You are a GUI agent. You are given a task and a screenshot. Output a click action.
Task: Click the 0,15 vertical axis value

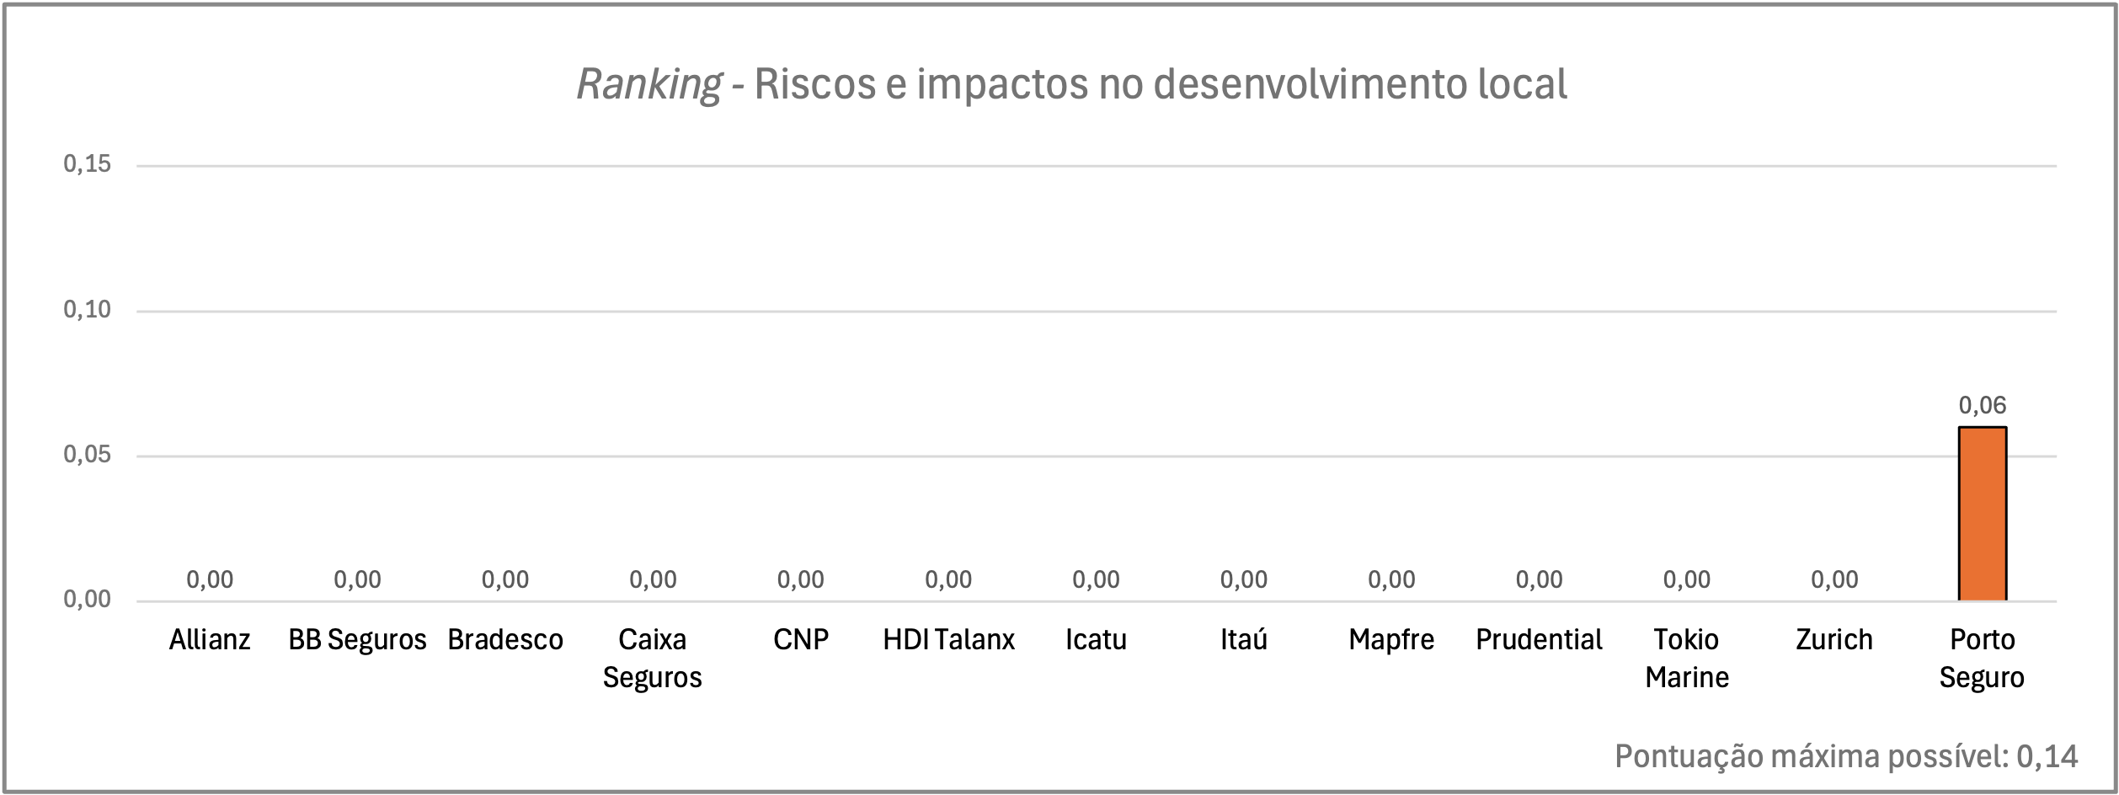click(88, 164)
